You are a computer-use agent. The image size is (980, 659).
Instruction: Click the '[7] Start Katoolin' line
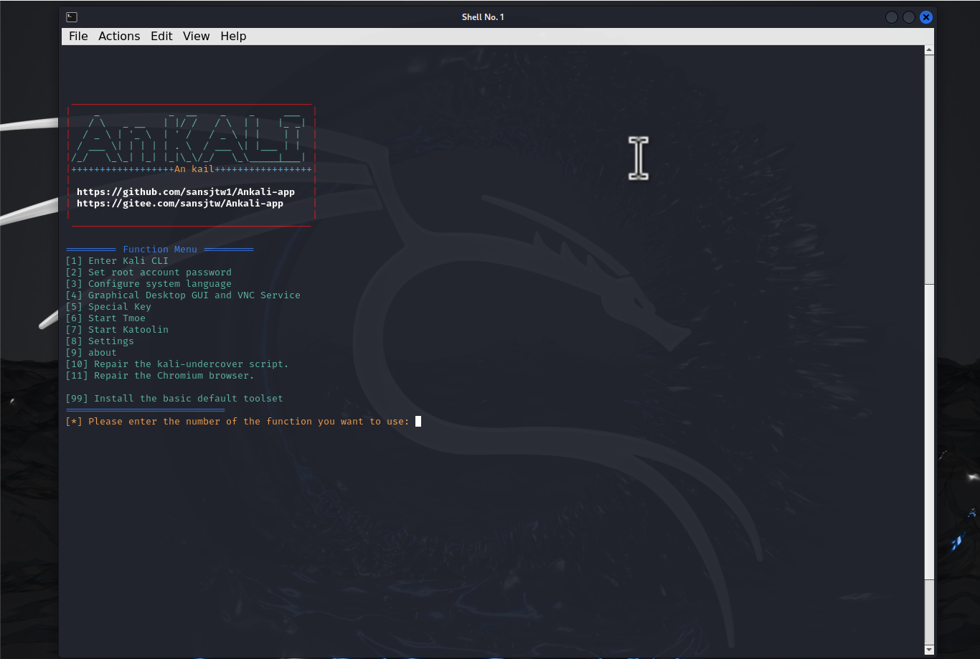117,330
